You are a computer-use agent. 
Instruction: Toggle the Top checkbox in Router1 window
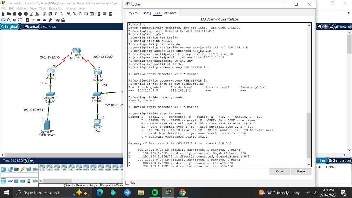(127, 182)
